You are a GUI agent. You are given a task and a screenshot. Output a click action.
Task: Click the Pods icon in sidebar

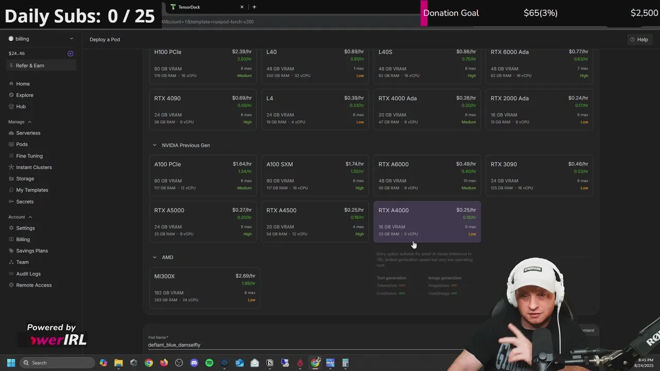point(11,144)
